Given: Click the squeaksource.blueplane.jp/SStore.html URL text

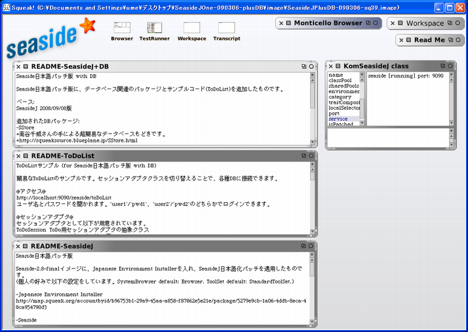Looking at the screenshot, I should [x=78, y=140].
